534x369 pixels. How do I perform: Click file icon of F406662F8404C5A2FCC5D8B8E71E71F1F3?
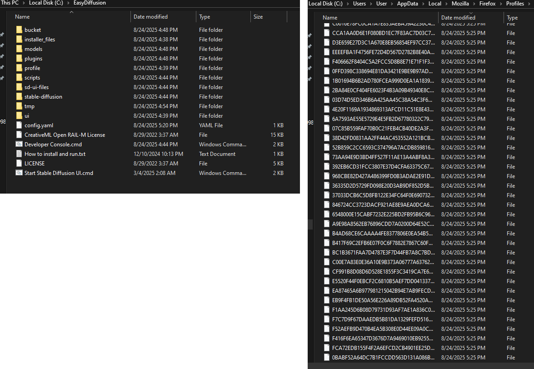pos(327,62)
